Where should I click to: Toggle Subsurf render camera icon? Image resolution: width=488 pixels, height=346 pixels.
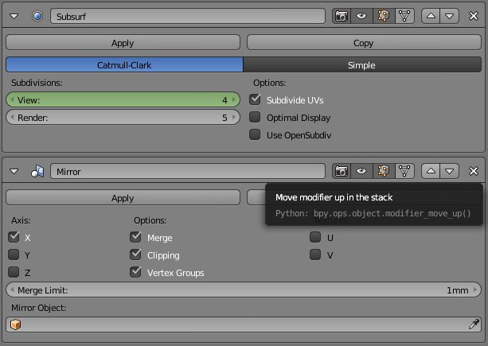coord(342,16)
